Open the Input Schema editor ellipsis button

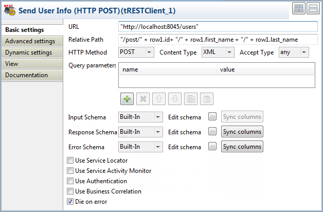(x=212, y=117)
